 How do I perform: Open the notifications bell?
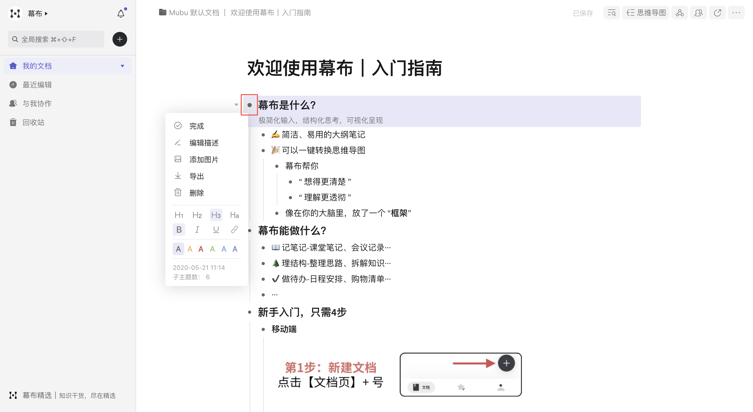tap(121, 13)
